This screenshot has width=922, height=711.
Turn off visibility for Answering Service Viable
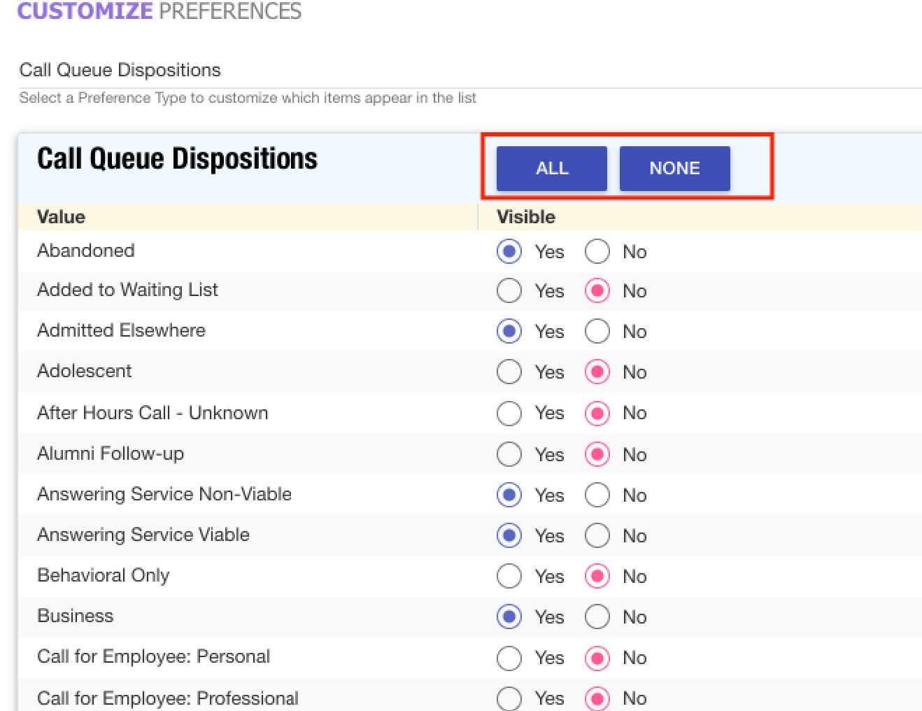(x=597, y=535)
